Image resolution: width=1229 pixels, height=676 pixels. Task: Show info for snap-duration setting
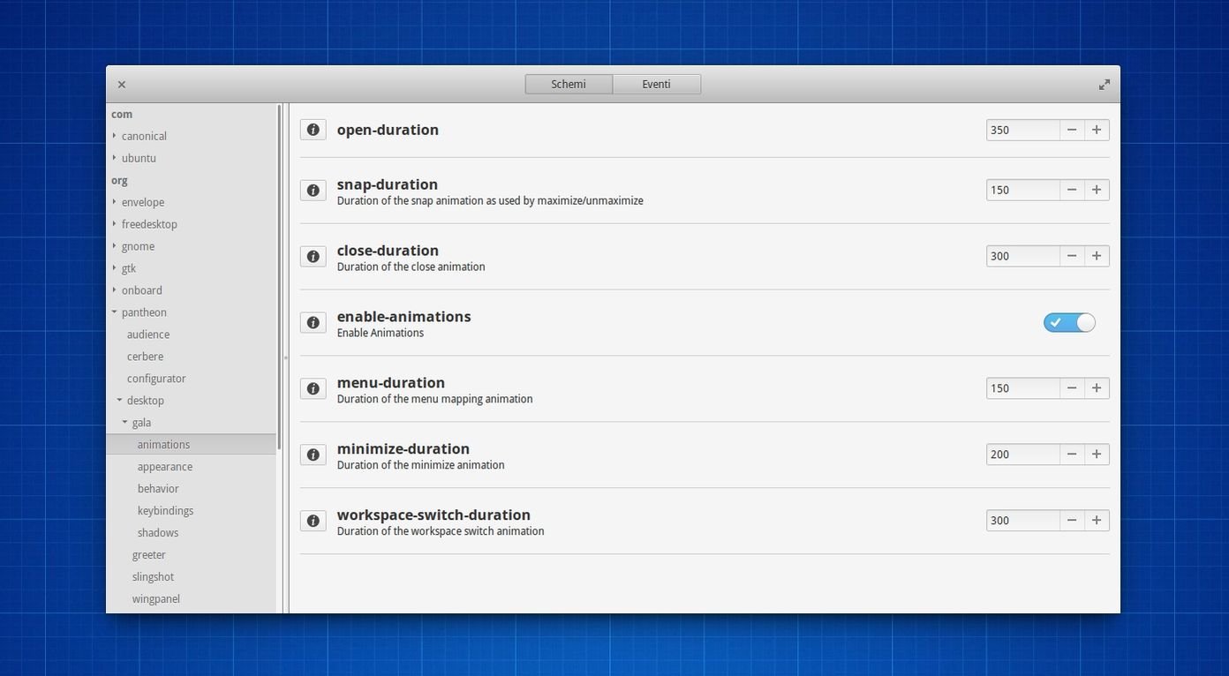tap(313, 191)
